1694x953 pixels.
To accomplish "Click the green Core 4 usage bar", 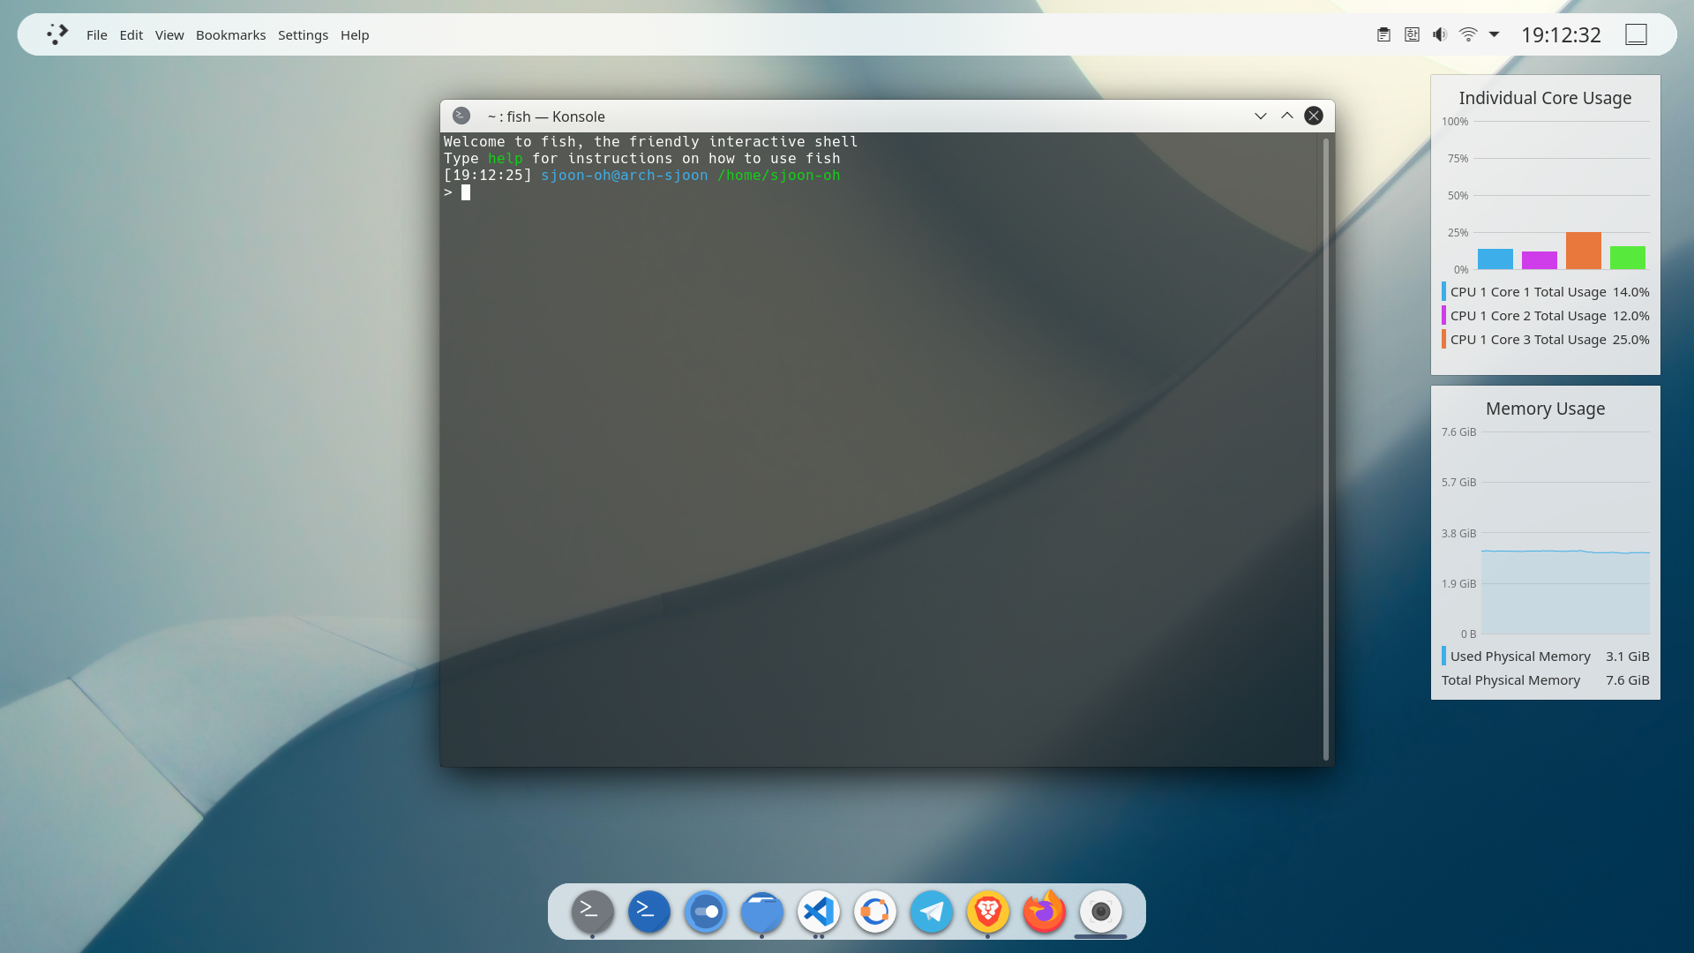I will click(x=1627, y=258).
